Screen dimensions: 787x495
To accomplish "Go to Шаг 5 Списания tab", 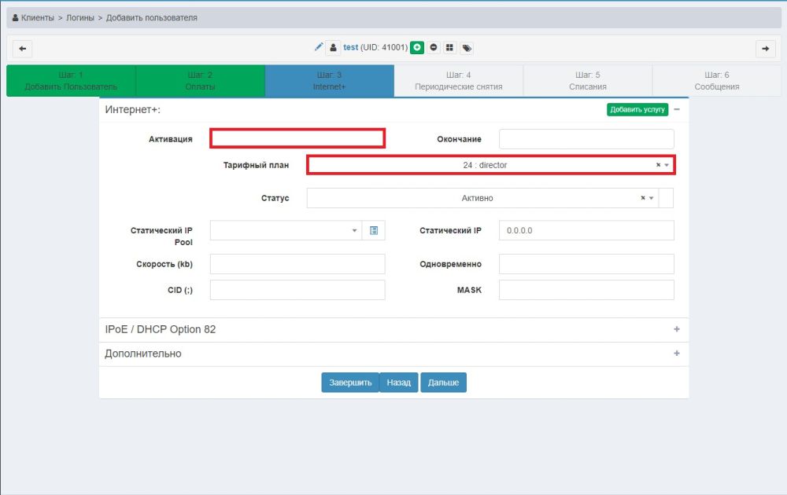I will pyautogui.click(x=588, y=81).
